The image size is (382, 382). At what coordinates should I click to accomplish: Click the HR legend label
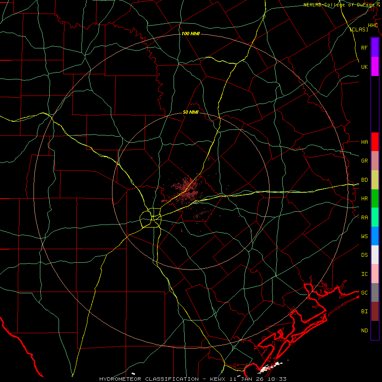pyautogui.click(x=364, y=199)
